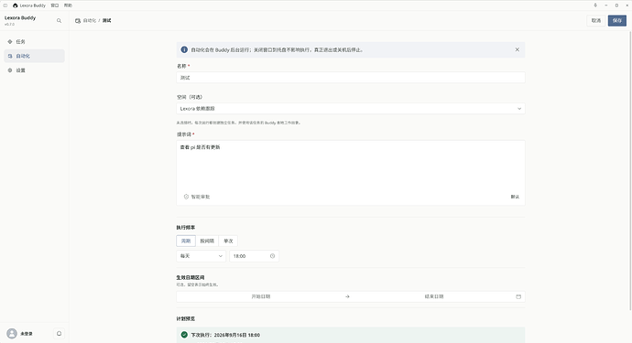Click the pin icon in the title bar
632x343 pixels.
595,5
